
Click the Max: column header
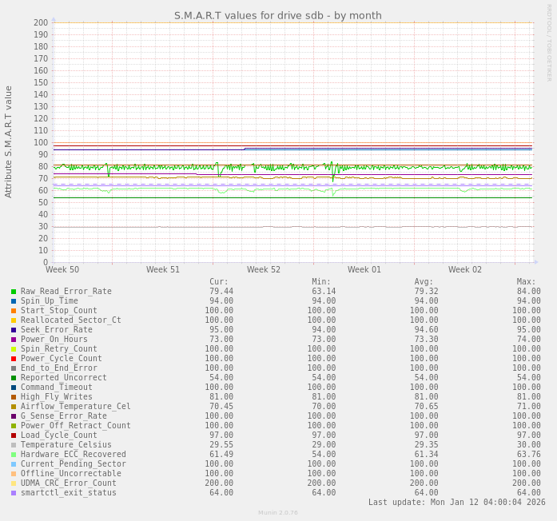click(x=526, y=281)
